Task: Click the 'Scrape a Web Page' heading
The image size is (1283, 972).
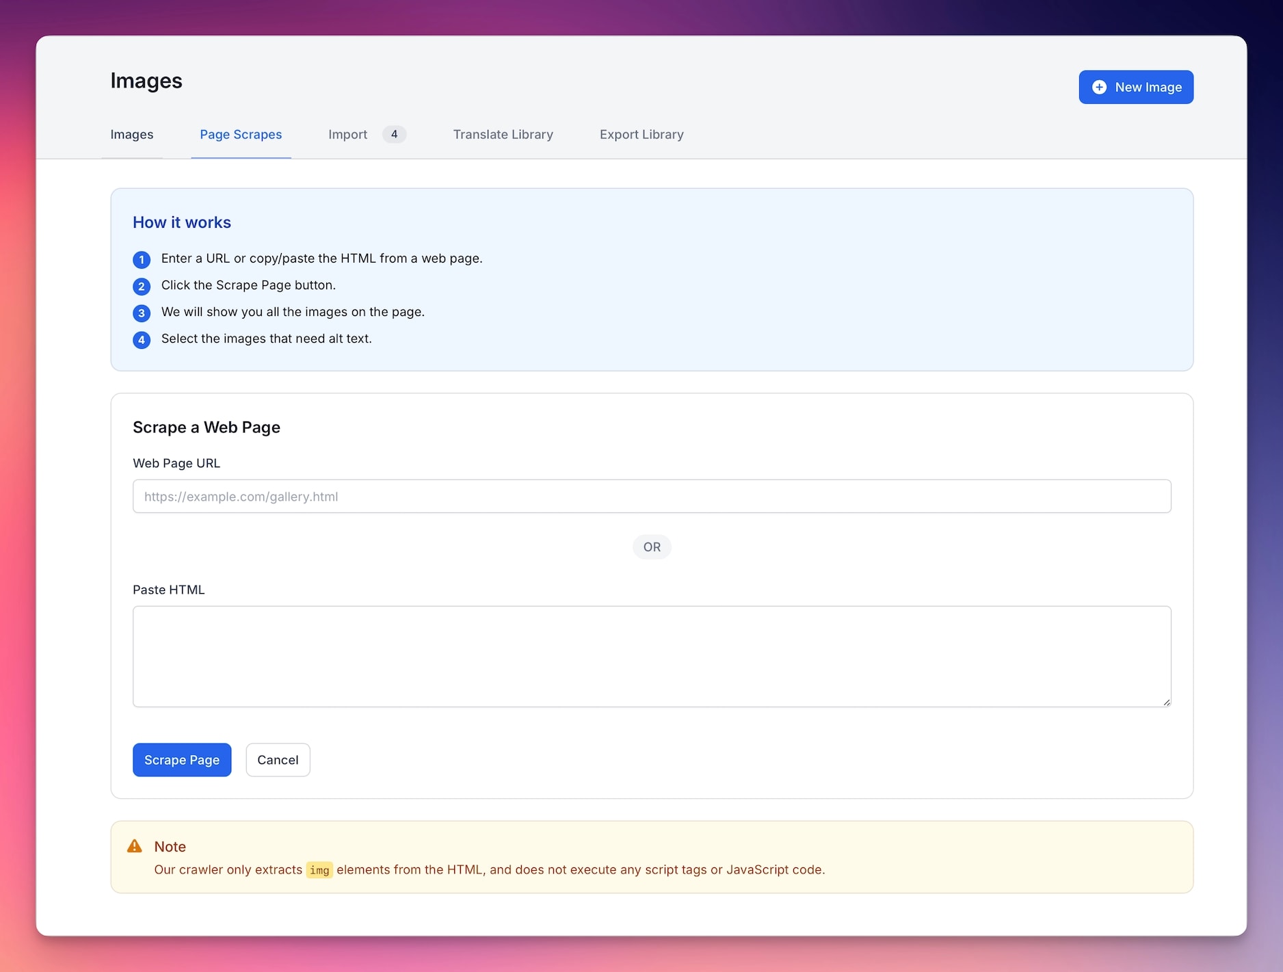Action: pos(207,427)
